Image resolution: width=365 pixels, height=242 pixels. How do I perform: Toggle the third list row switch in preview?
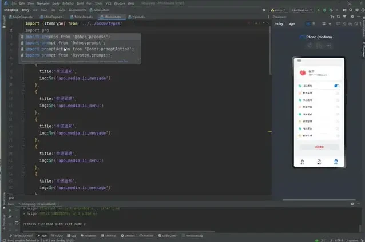coord(337,100)
